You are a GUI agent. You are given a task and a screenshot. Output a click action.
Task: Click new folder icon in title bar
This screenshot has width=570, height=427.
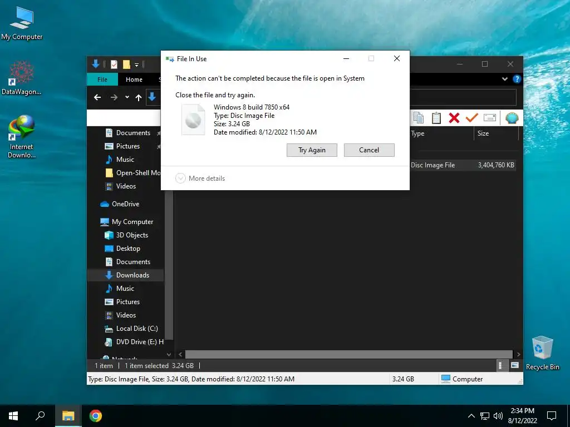tap(126, 64)
